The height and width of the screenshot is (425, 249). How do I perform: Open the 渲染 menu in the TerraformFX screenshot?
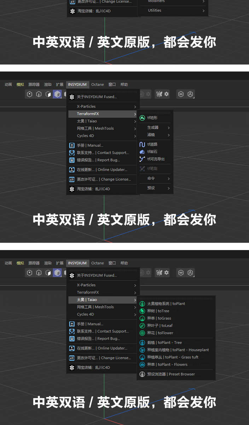click(x=48, y=85)
